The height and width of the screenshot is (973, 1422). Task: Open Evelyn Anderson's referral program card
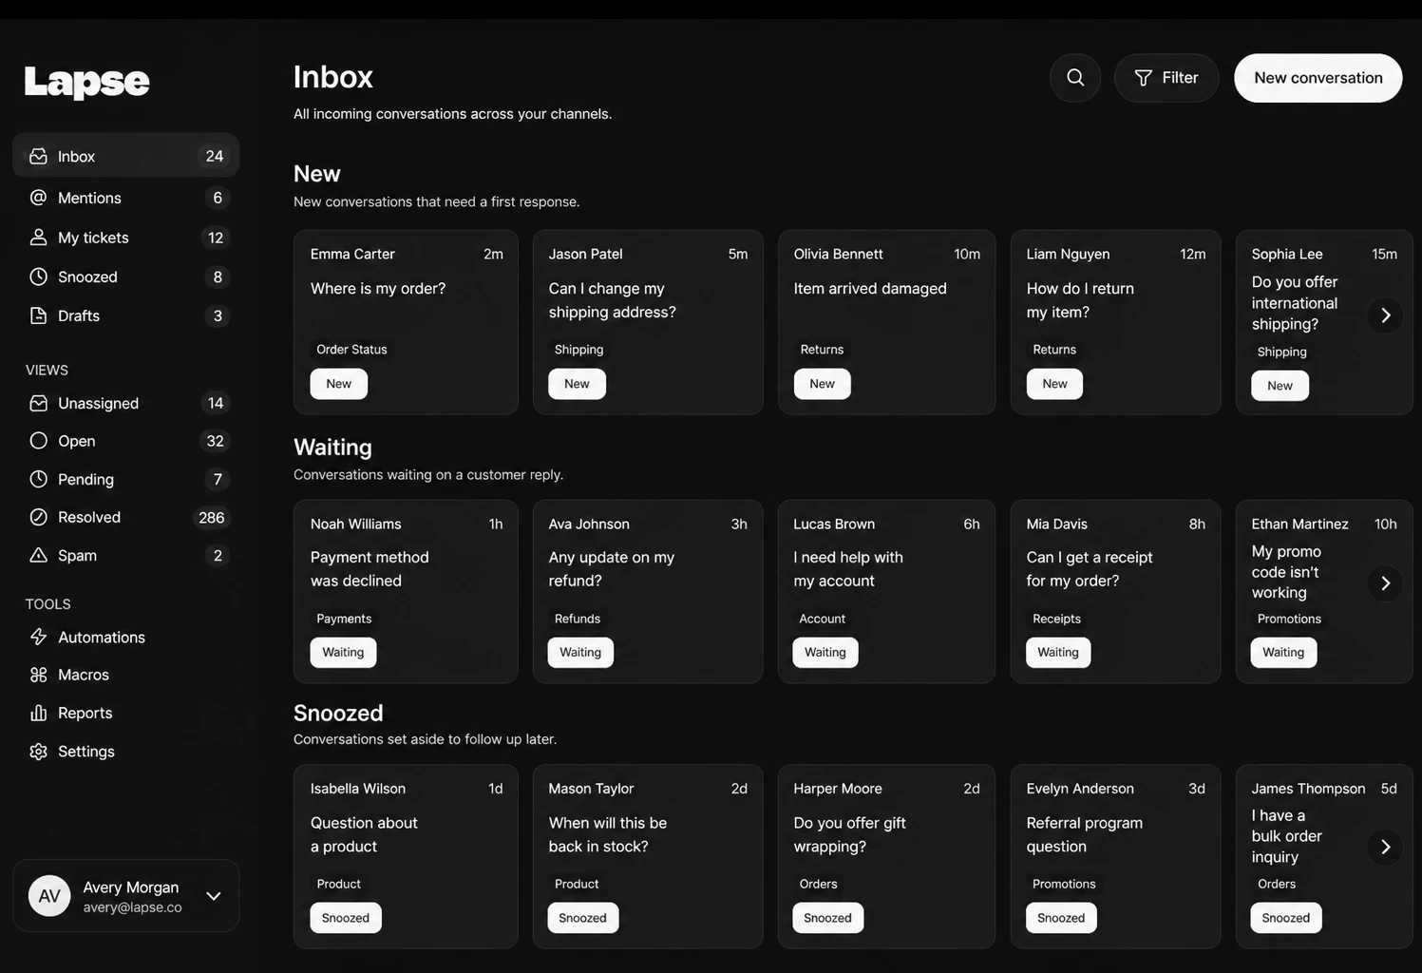(1115, 856)
